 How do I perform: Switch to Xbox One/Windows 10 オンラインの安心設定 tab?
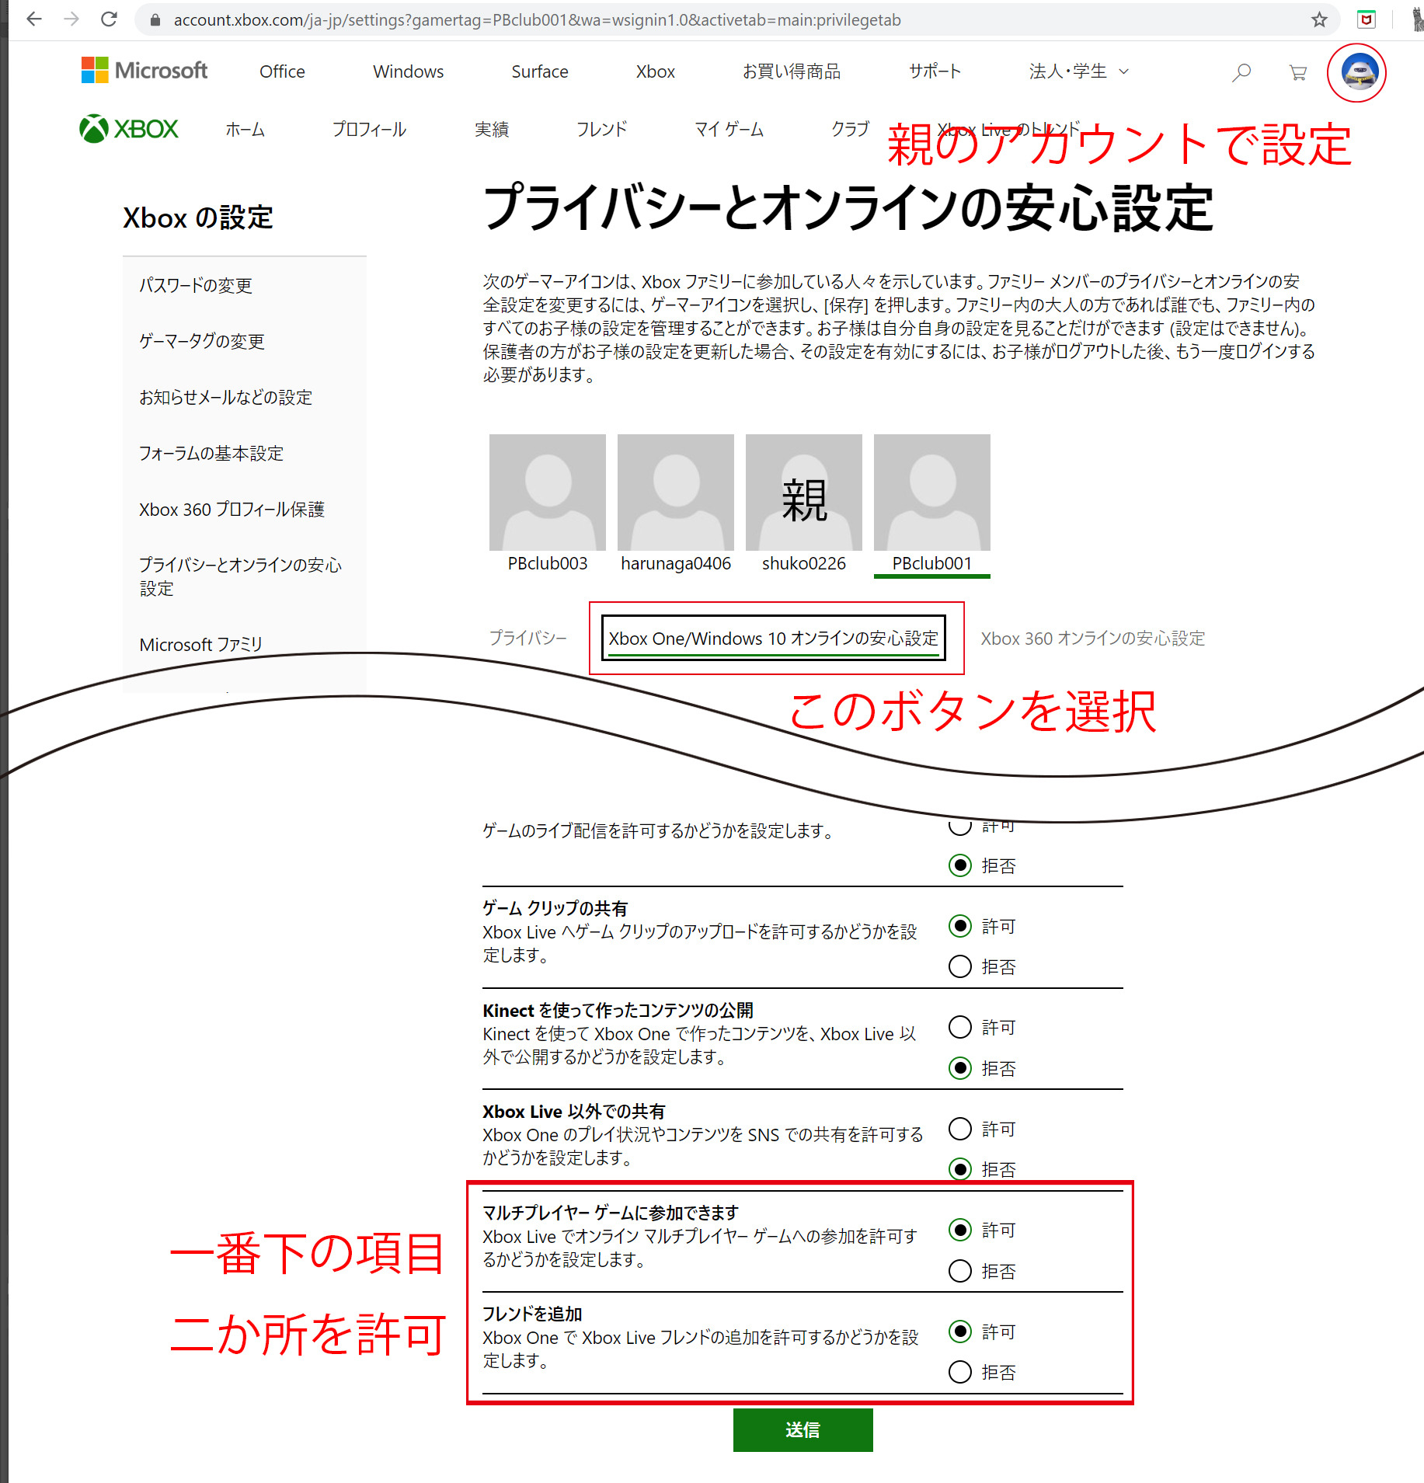pos(774,638)
